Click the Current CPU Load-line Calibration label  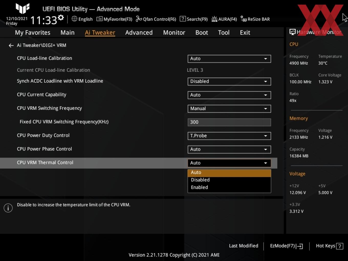click(53, 70)
